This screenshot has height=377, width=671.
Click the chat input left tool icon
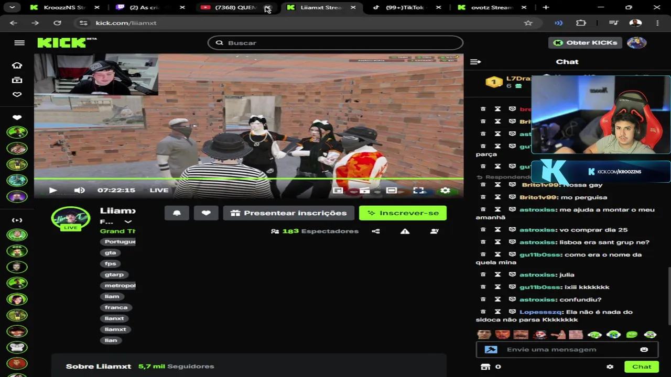pyautogui.click(x=491, y=350)
